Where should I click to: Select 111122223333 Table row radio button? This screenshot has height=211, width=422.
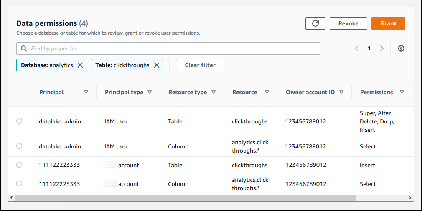click(x=19, y=165)
